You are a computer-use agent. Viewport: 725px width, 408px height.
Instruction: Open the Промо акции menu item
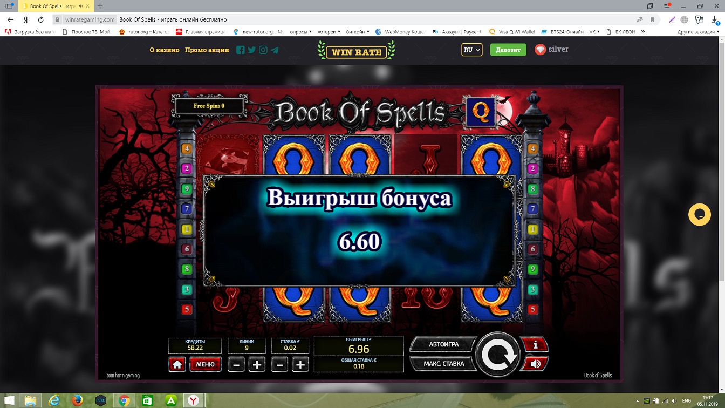[207, 50]
